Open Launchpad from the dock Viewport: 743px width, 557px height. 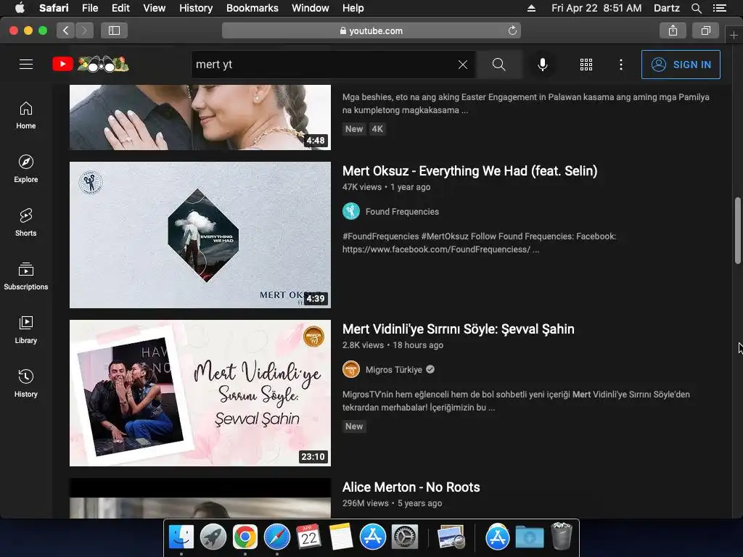pos(213,537)
